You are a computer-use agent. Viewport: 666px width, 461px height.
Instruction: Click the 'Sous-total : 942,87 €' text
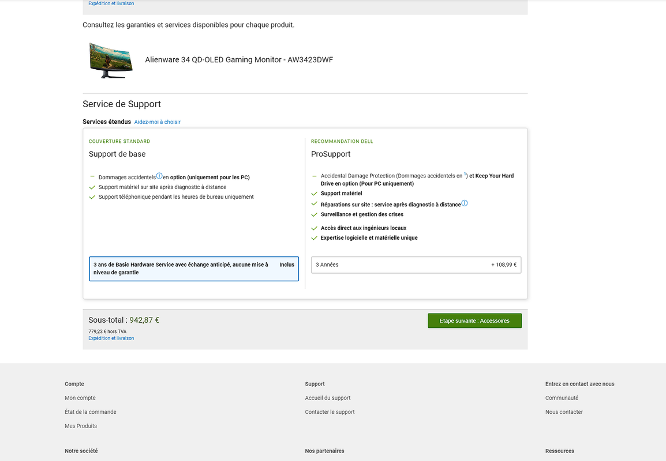pyautogui.click(x=124, y=320)
